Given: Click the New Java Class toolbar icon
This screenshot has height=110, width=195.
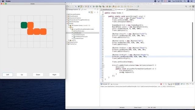Looking at the screenshot, I should pyautogui.click(x=110, y=6).
